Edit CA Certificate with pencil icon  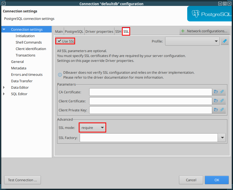pos(222,92)
